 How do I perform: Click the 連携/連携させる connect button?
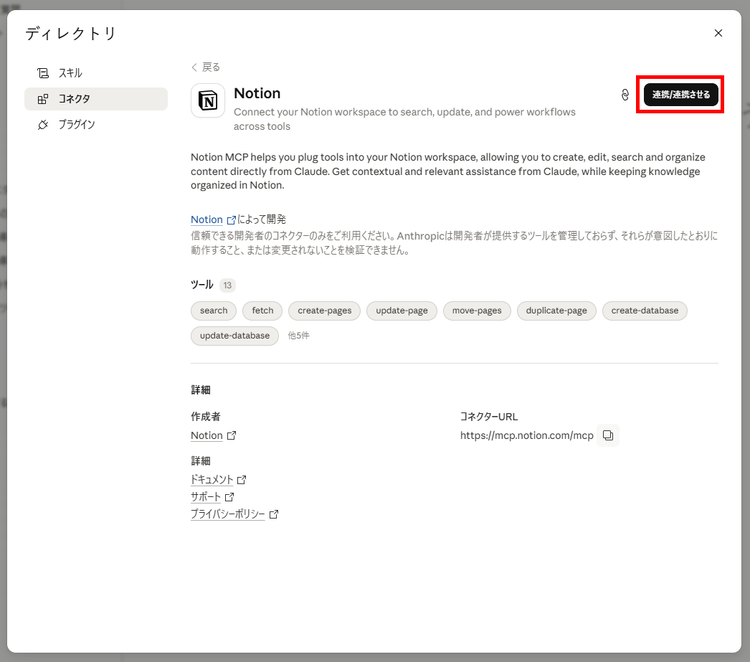pos(680,95)
